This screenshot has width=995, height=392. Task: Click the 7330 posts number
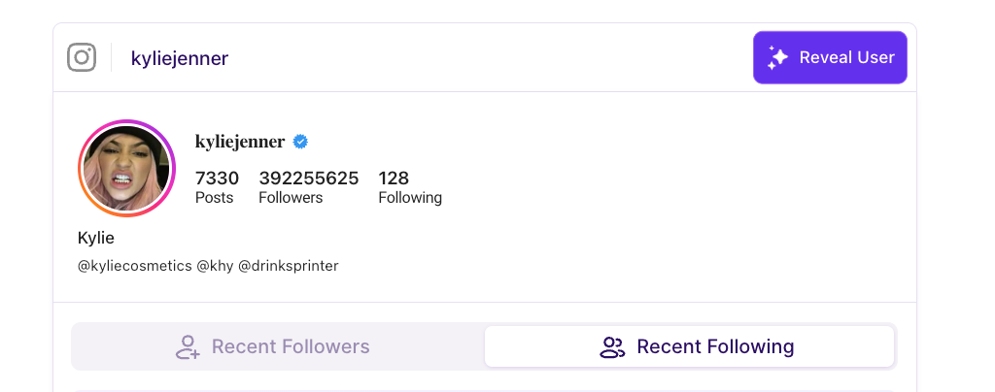217,179
